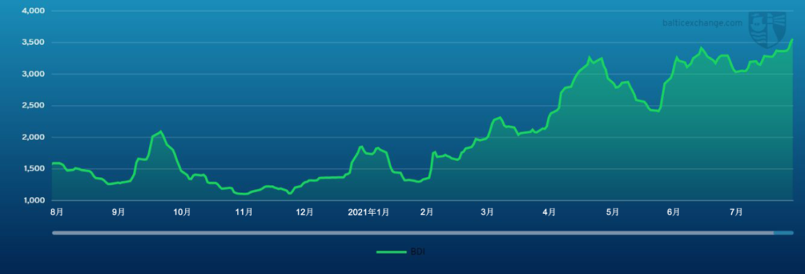Screen dimensions: 805x274
Task: Select the 3月 x-axis label
Action: tap(487, 212)
